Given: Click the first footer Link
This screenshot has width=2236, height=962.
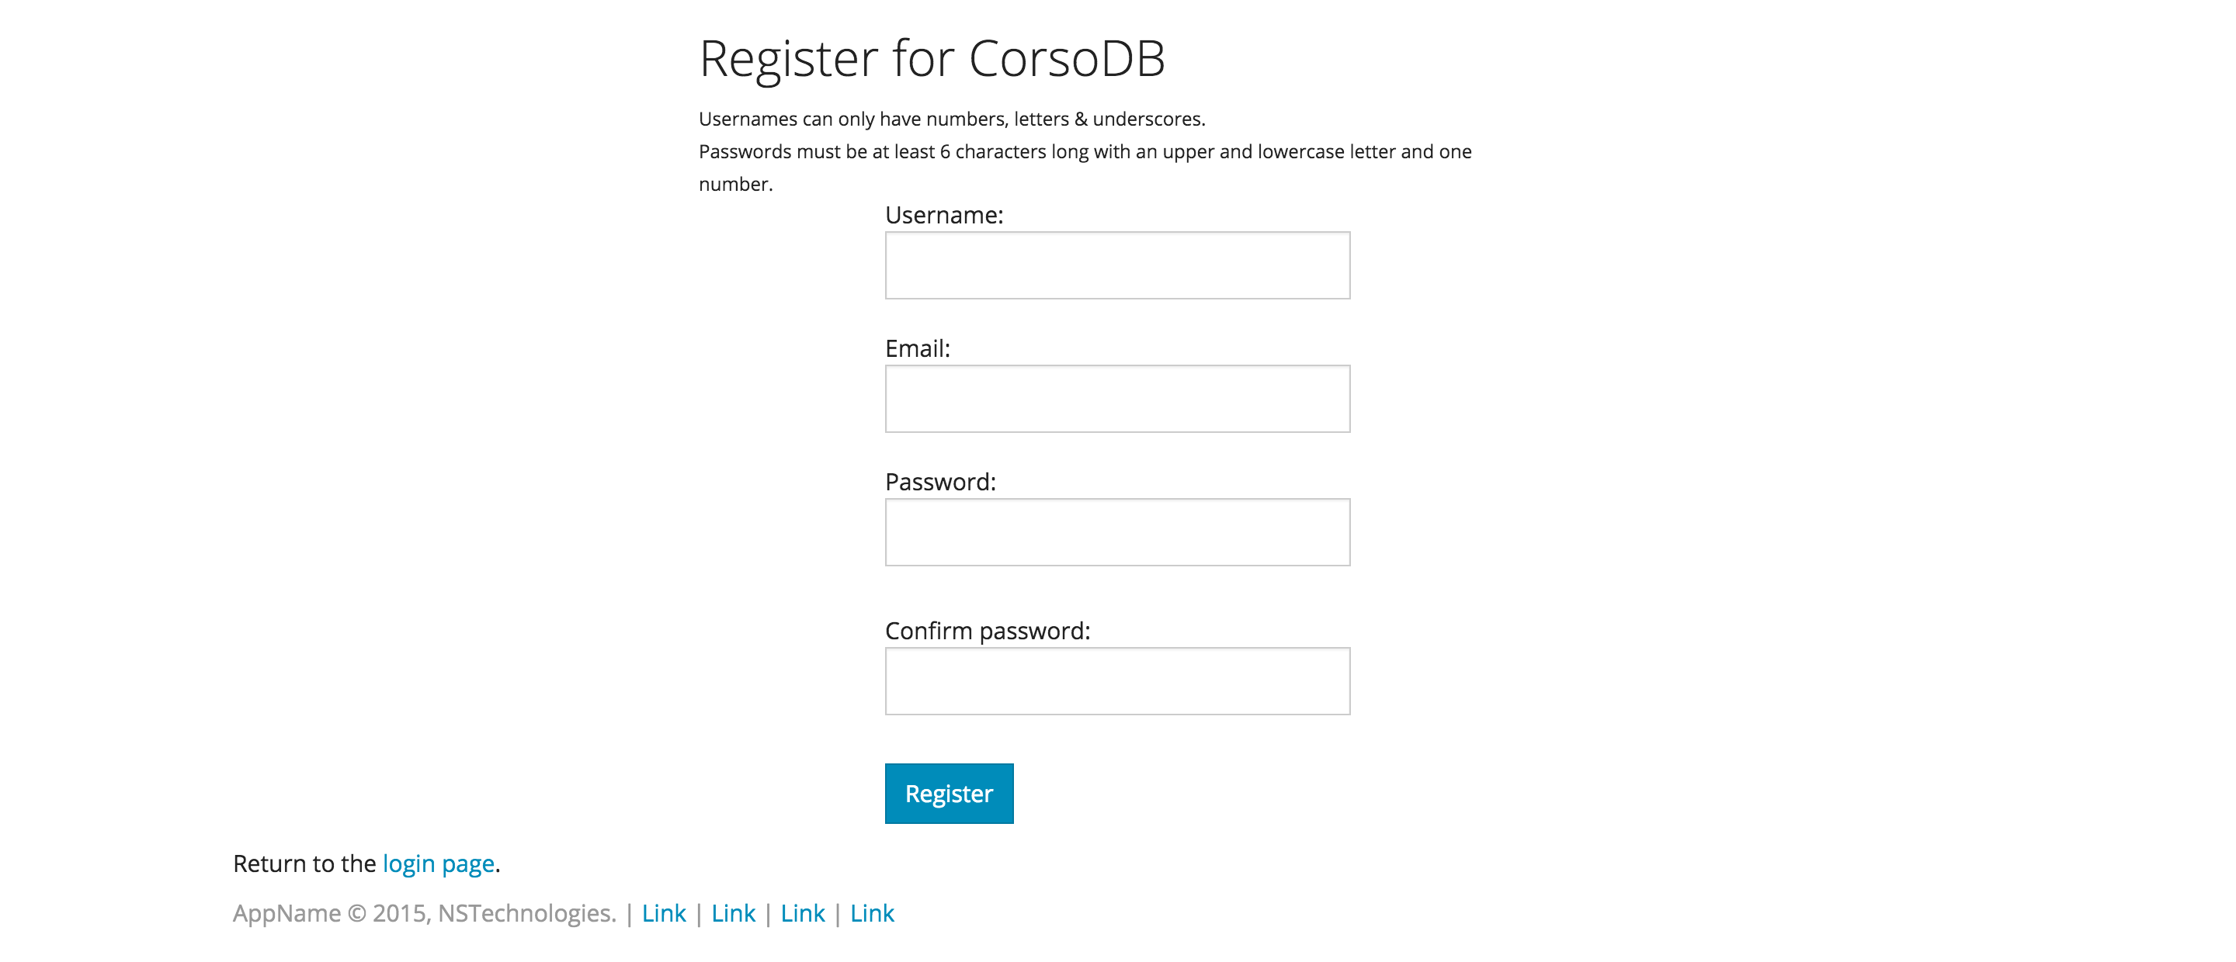Looking at the screenshot, I should [663, 912].
